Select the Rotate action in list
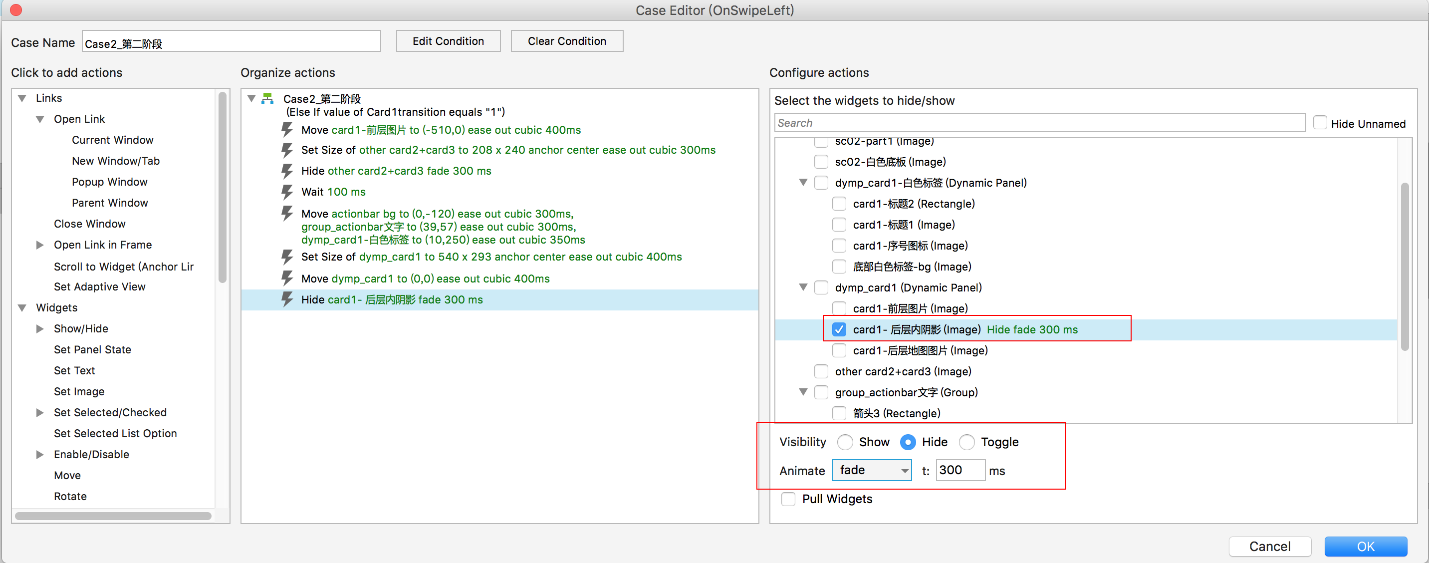 coord(70,496)
